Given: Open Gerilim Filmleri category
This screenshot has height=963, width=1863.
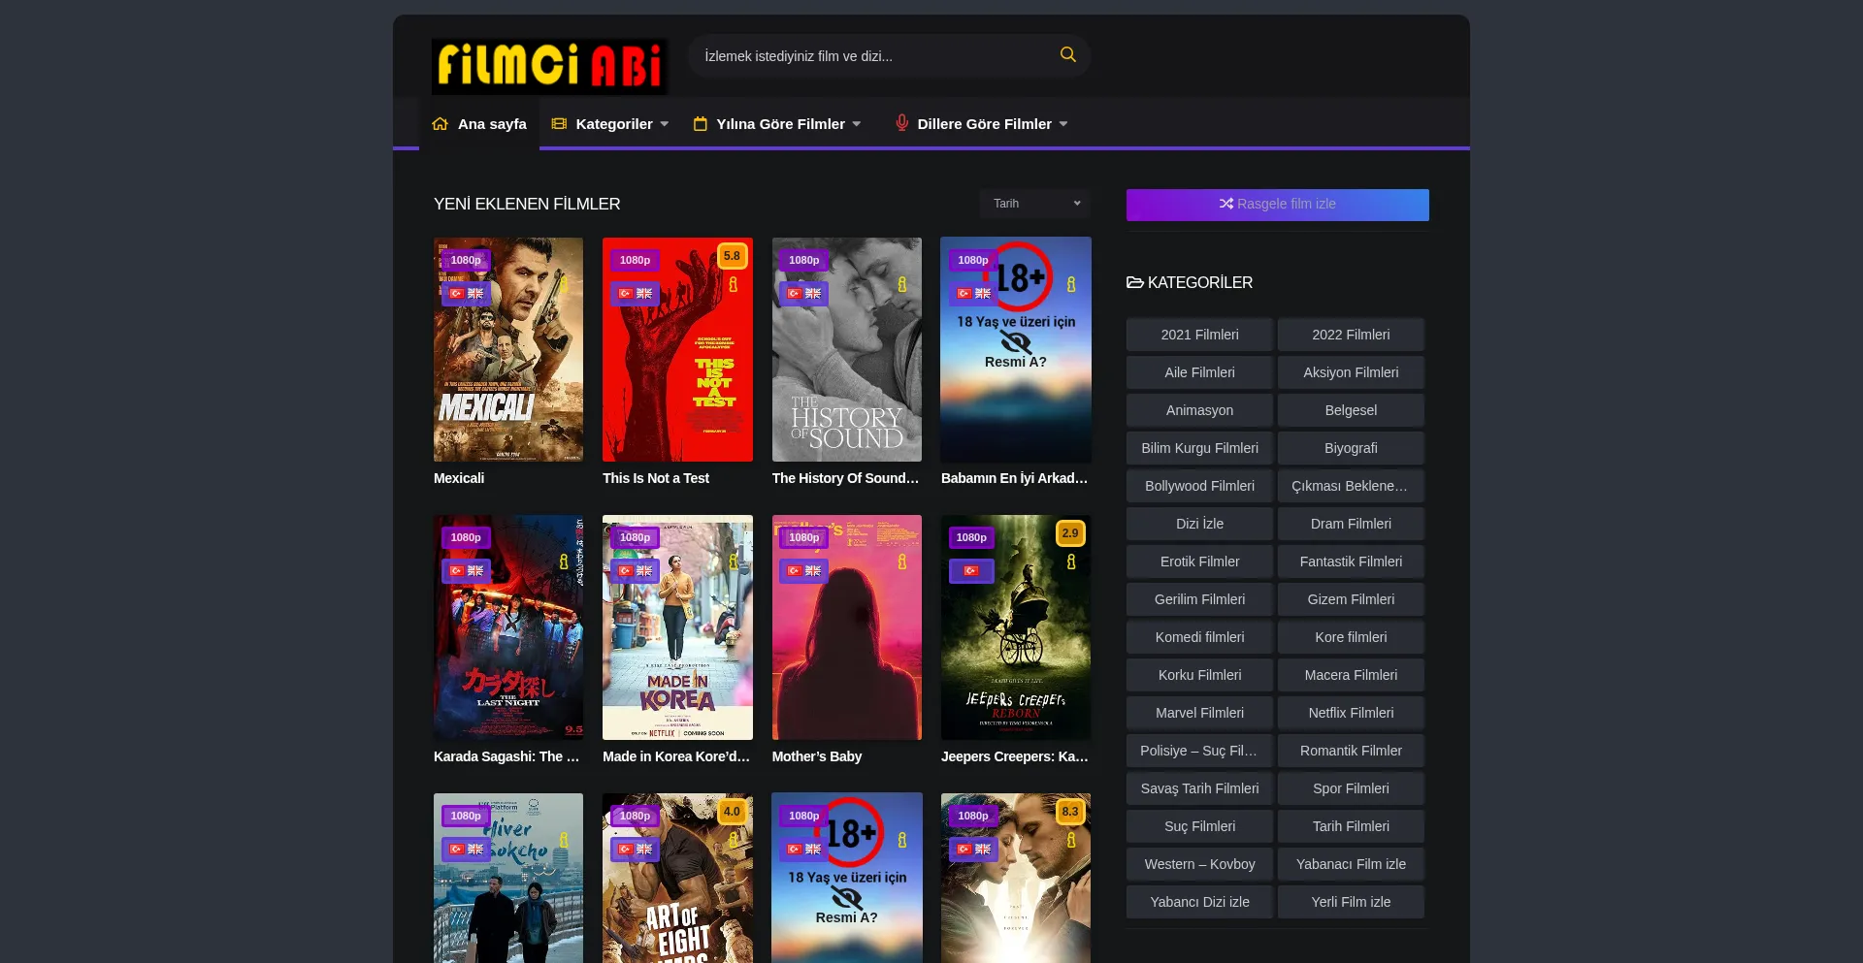Looking at the screenshot, I should tap(1199, 599).
